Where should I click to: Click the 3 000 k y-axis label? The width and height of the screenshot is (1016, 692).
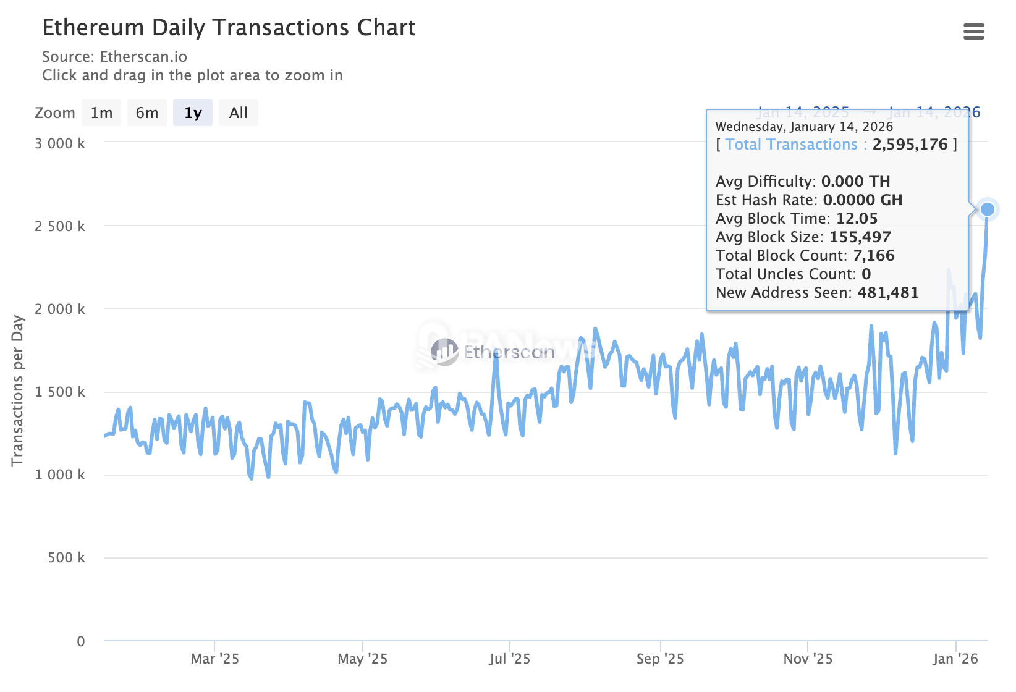[60, 144]
